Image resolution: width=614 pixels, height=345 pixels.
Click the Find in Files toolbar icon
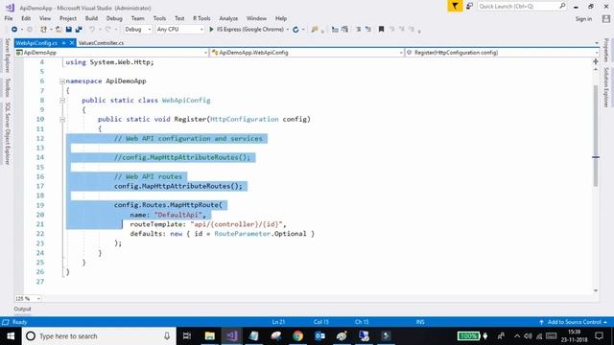[x=315, y=30]
